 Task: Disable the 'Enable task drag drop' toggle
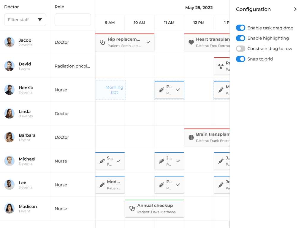240,28
